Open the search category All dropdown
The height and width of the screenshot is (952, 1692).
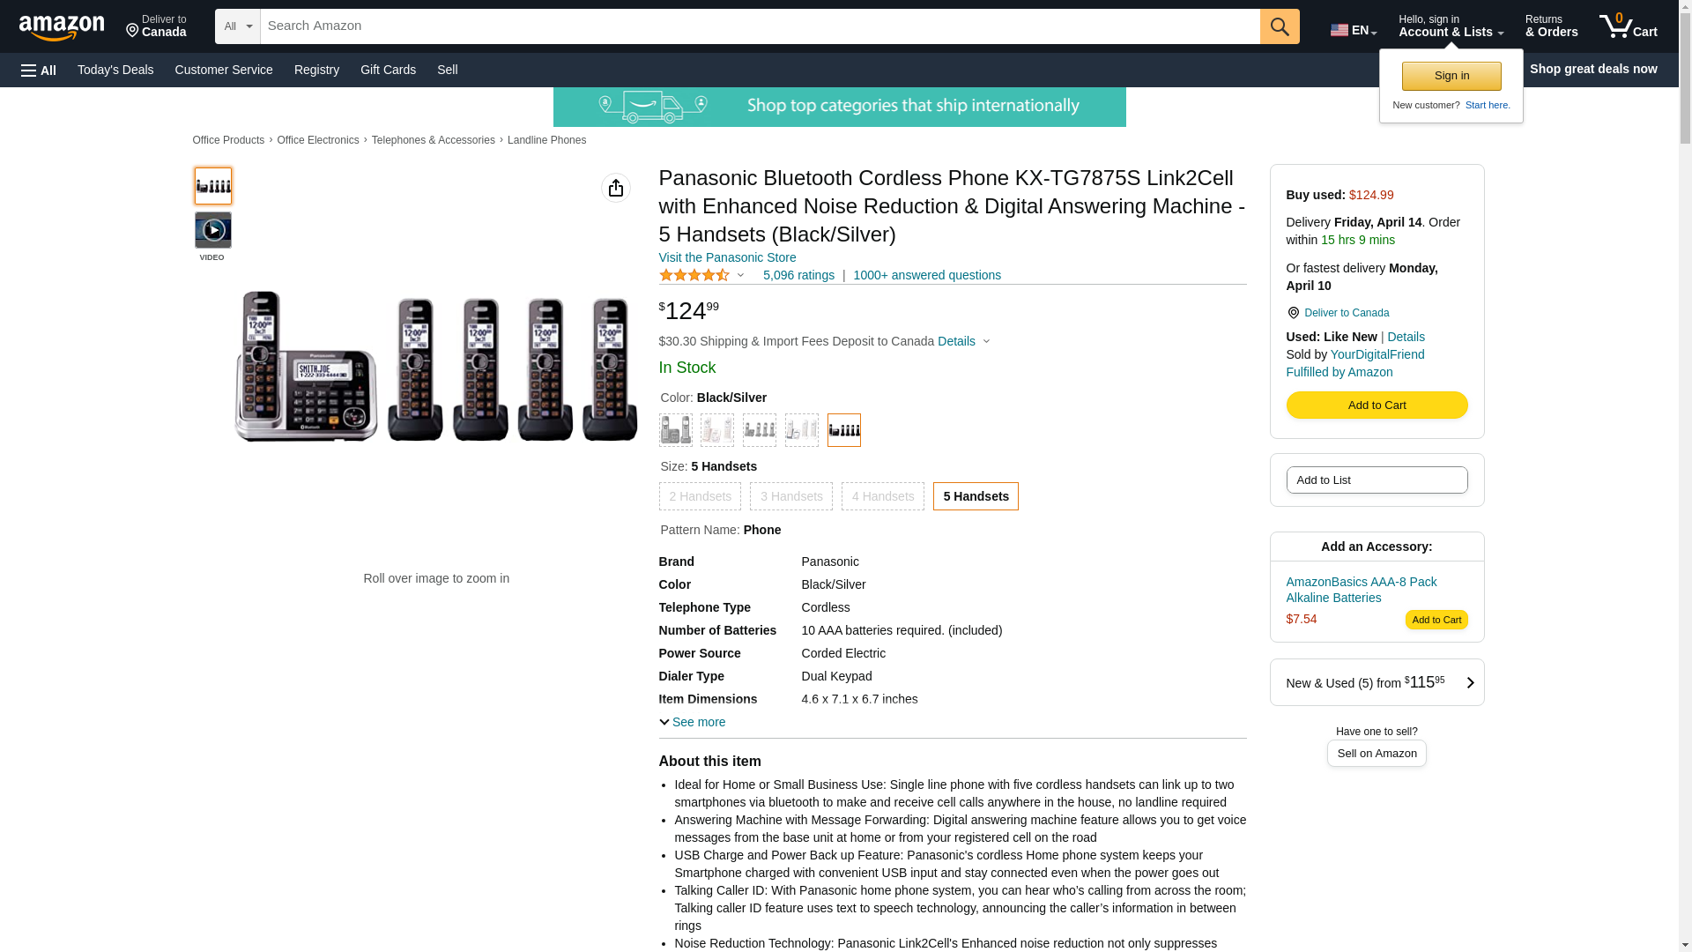pyautogui.click(x=238, y=26)
